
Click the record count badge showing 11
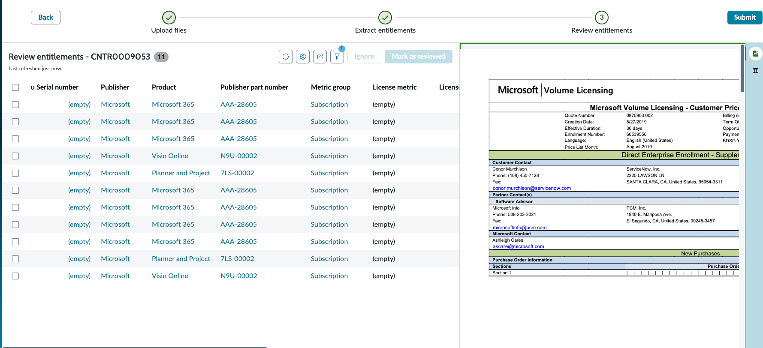[x=161, y=57]
